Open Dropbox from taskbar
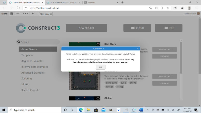The height and width of the screenshot is (113, 201). pyautogui.click(x=118, y=110)
